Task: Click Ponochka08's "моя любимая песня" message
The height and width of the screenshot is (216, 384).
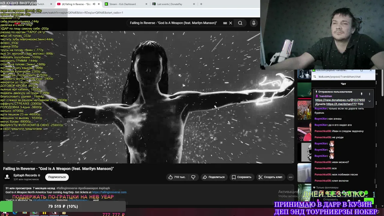Action: pos(336,174)
